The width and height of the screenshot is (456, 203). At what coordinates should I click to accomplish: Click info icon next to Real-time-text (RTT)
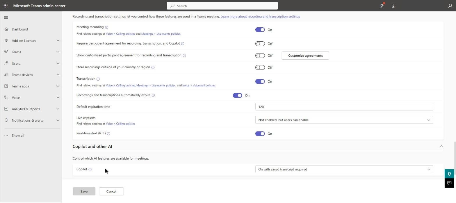coord(108,134)
